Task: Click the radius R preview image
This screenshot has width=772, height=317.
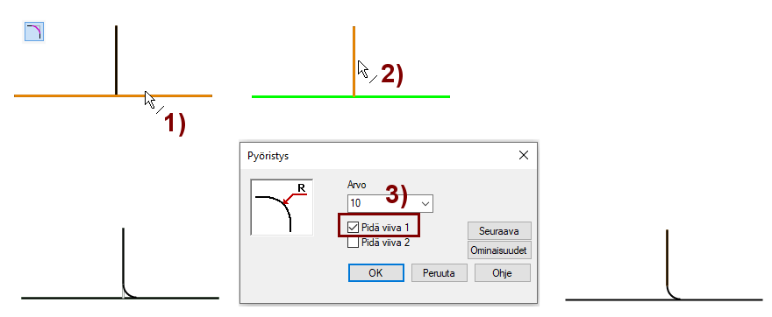Action: pos(282,207)
